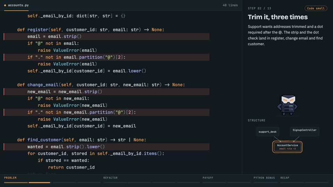Click the robot mascot illustration
The image size is (333, 187).
(x=287, y=105)
